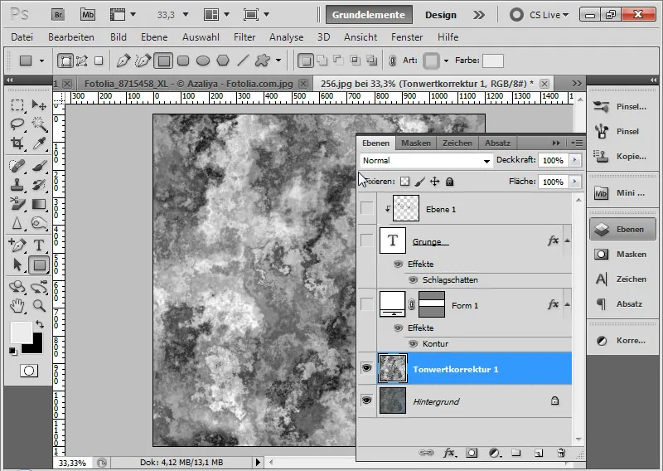Screen dimensions: 663x471
Task: Select the Eraser tool
Action: coord(17,204)
